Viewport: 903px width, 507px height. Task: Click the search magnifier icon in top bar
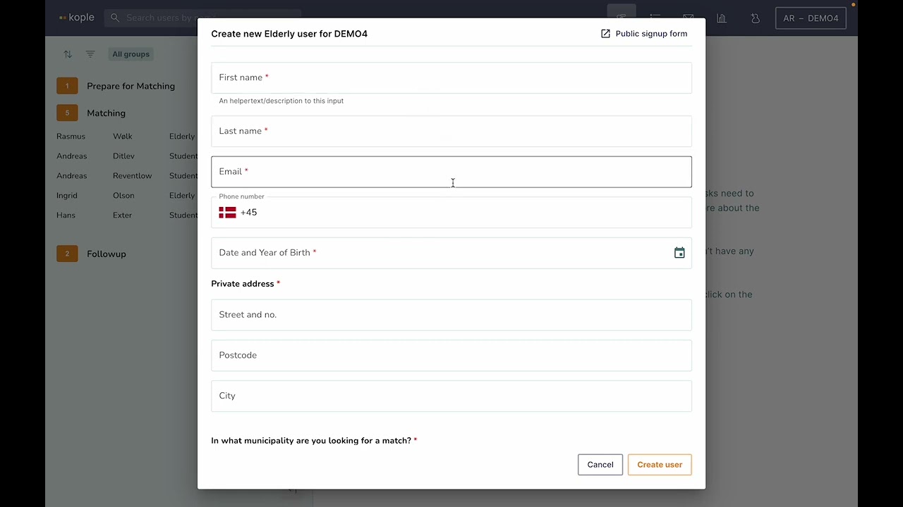tap(115, 18)
